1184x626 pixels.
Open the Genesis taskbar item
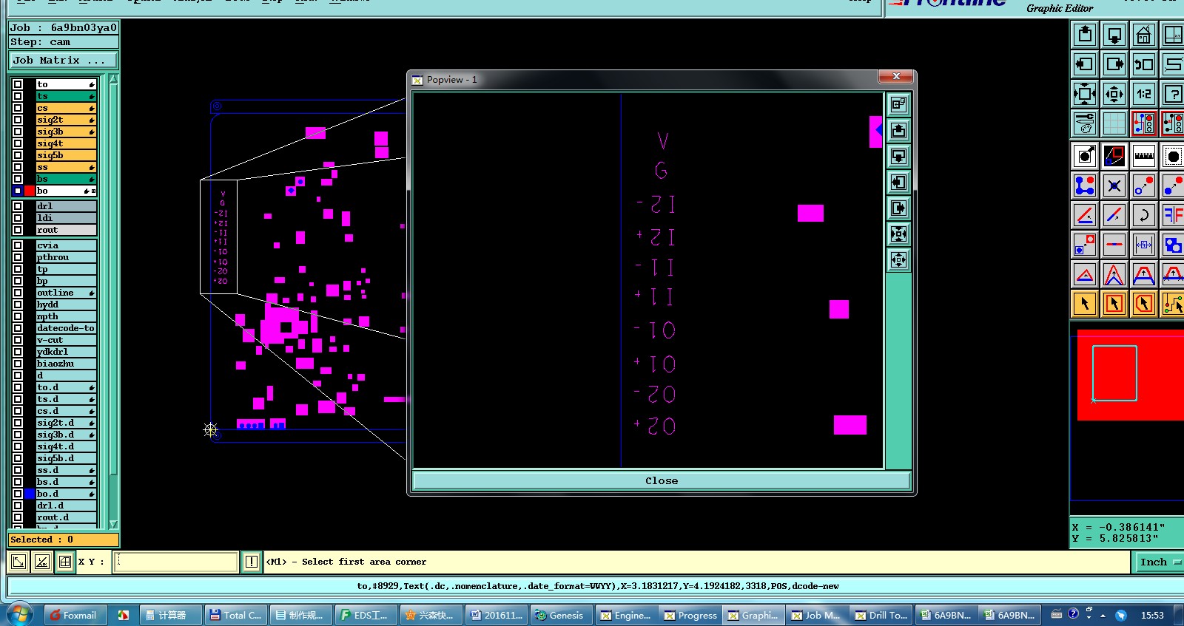[x=560, y=615]
